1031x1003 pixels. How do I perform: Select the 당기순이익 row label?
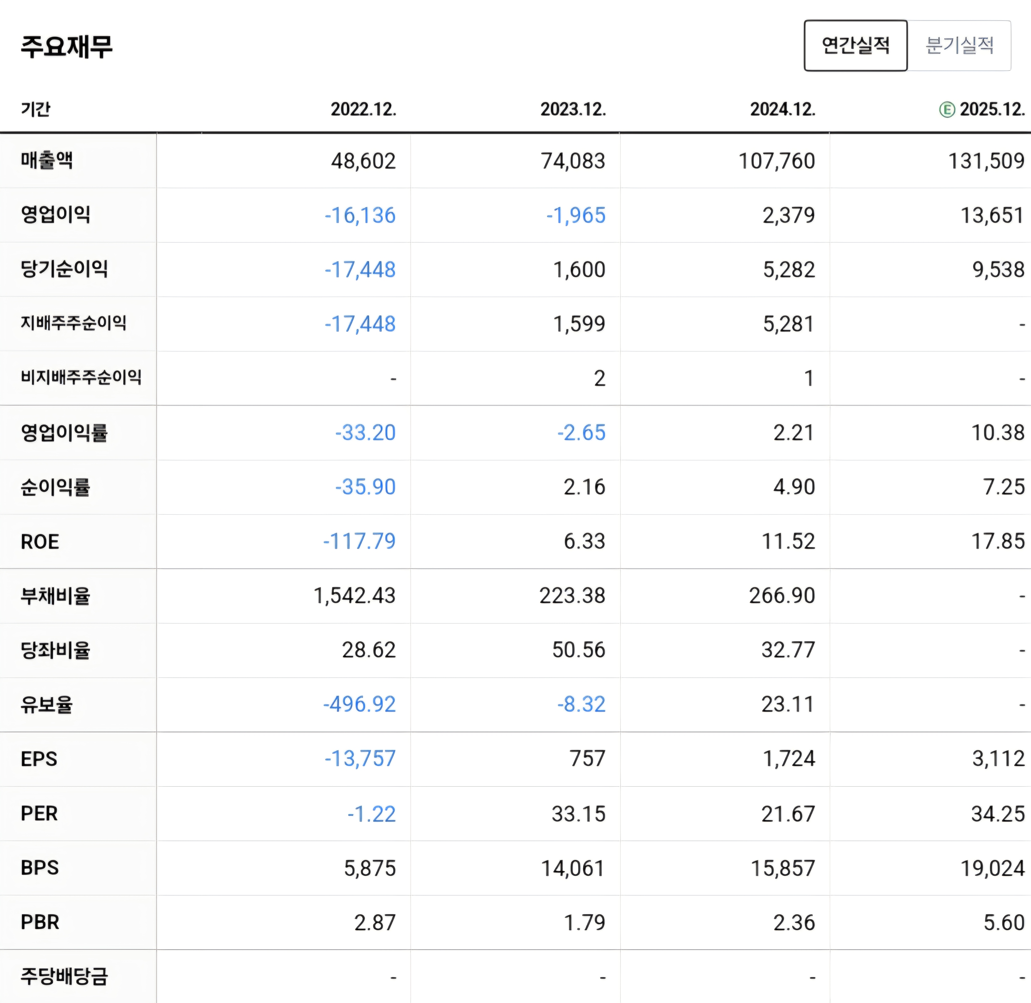(x=64, y=269)
